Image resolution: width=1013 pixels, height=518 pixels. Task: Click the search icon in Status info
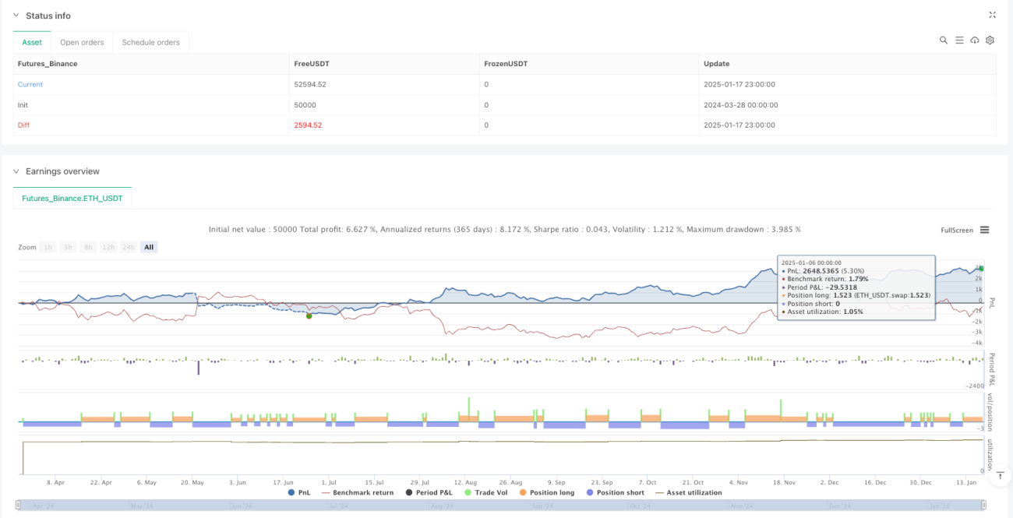point(944,41)
